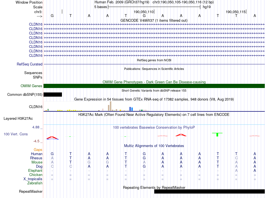
Task: Open RefSeq genes from NCBI track title
Action: tap(154, 60)
